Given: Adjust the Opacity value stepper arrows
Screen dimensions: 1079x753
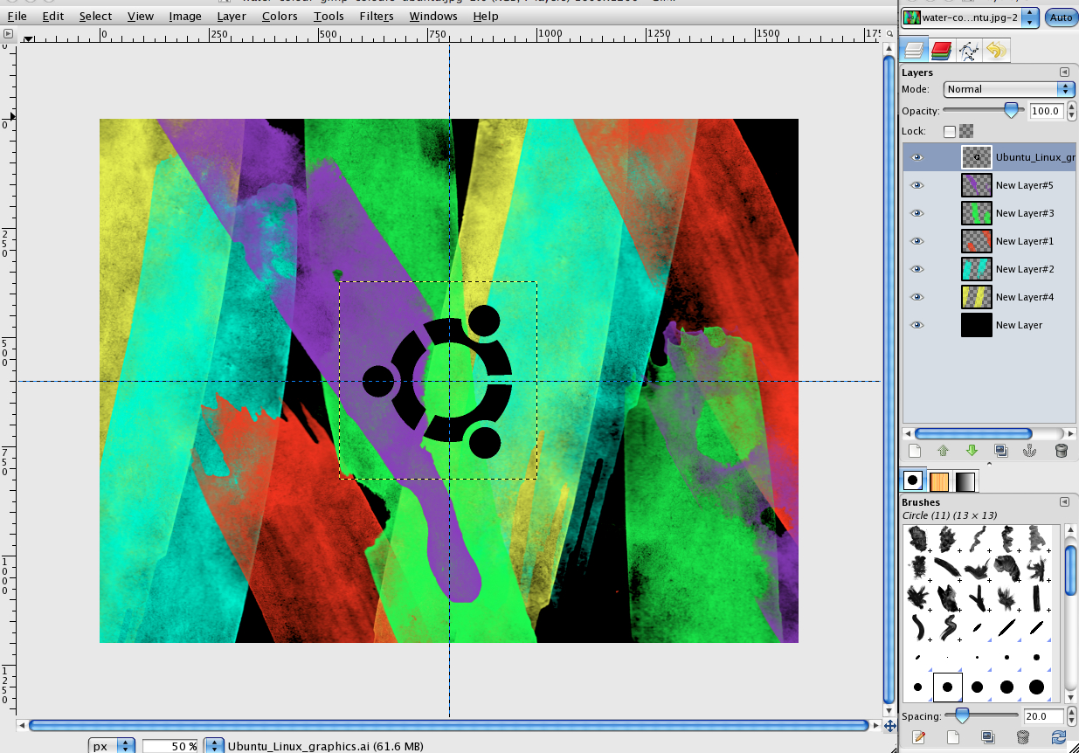Looking at the screenshot, I should pos(1070,111).
